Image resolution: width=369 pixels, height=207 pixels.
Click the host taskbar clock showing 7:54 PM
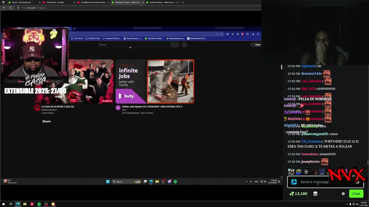(364, 204)
